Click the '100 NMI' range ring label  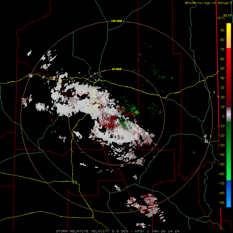coord(116,21)
